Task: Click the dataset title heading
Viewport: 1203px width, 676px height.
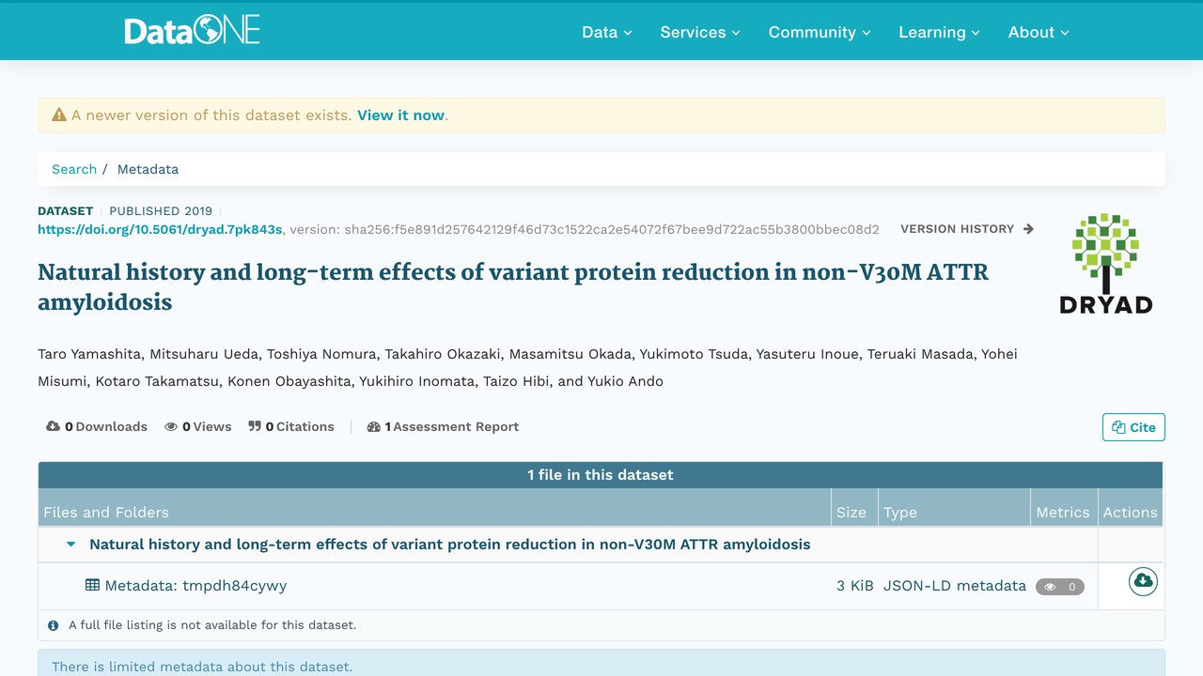Action: pos(513,286)
